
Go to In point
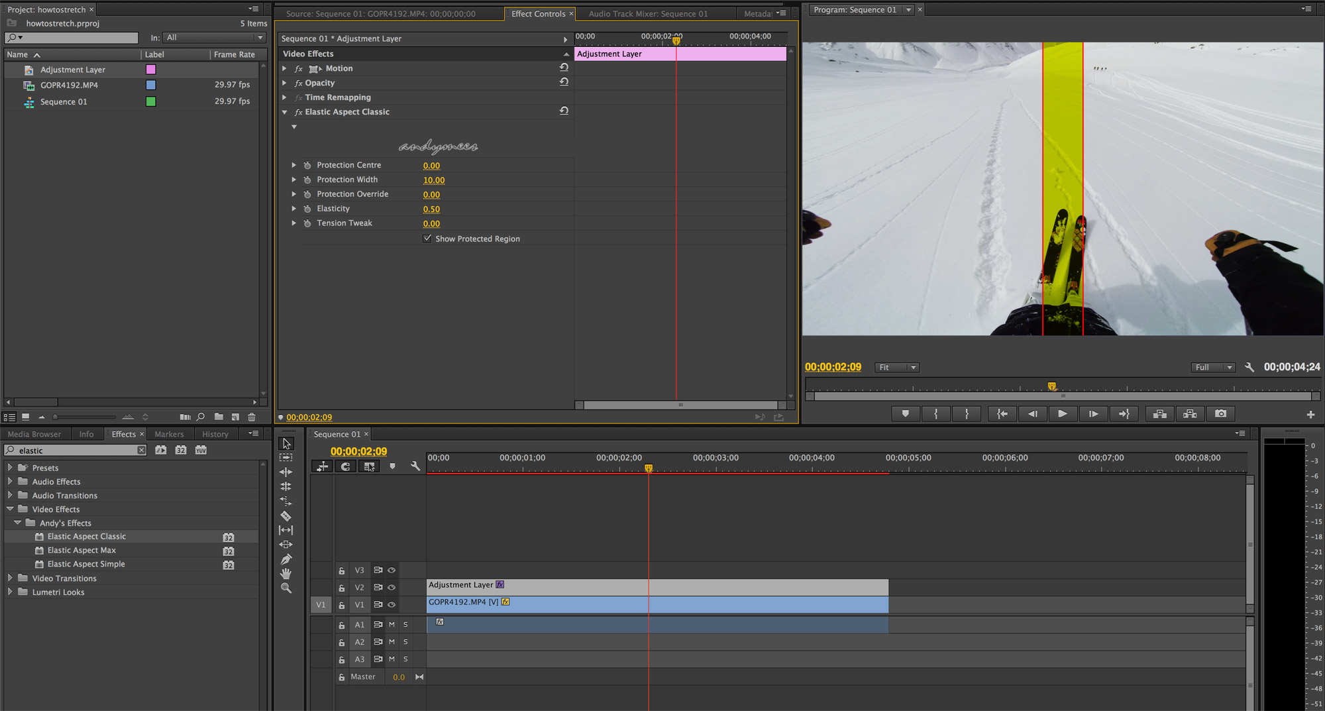[x=1002, y=413]
